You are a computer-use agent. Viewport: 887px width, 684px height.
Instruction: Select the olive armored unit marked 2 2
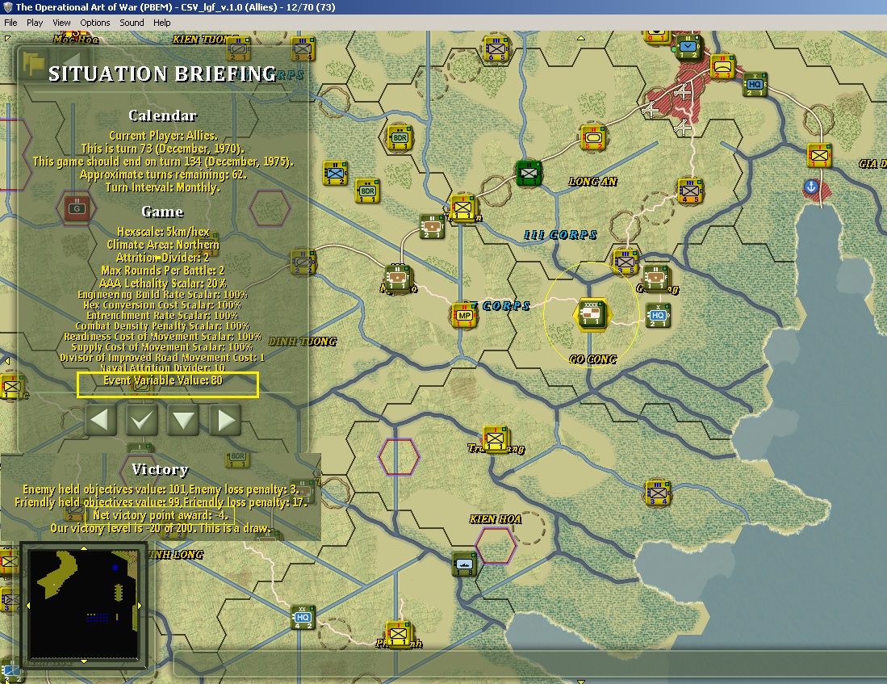[x=303, y=262]
